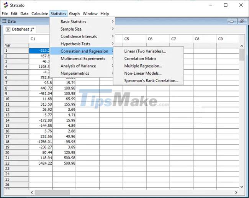This screenshot has width=249, height=198.
Task: Open the File menu
Action: [5, 14]
